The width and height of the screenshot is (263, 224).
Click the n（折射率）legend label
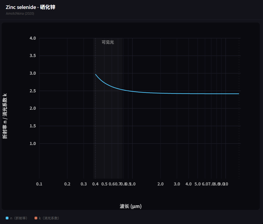18,218
